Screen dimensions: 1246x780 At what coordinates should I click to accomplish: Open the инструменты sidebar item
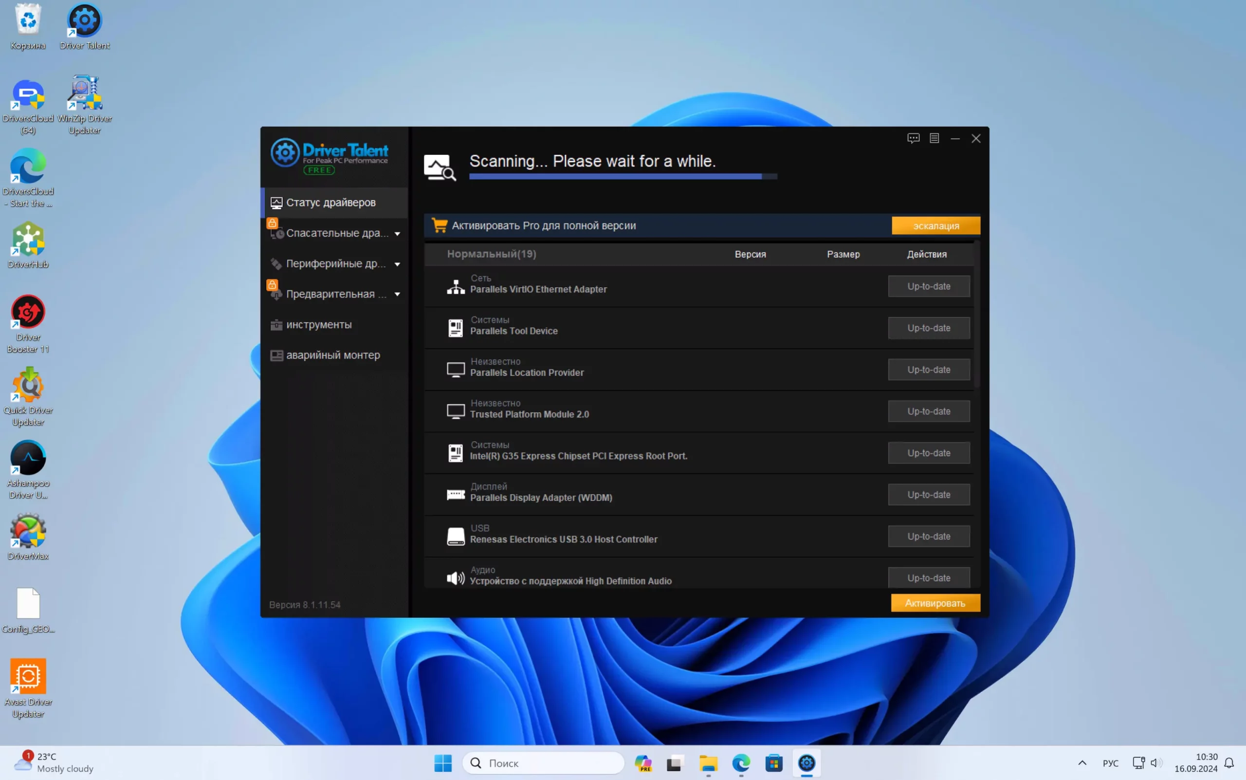[x=319, y=324]
